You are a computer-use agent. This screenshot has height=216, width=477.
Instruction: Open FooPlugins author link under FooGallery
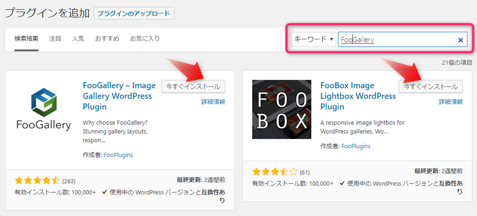[x=118, y=155]
